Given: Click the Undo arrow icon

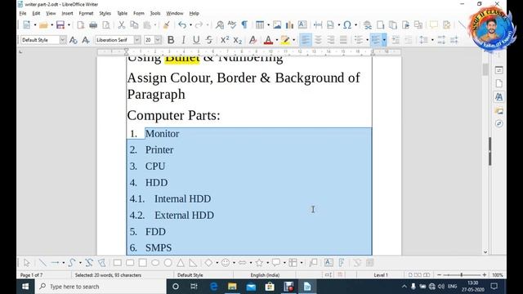Looking at the screenshot, I should coord(182,25).
